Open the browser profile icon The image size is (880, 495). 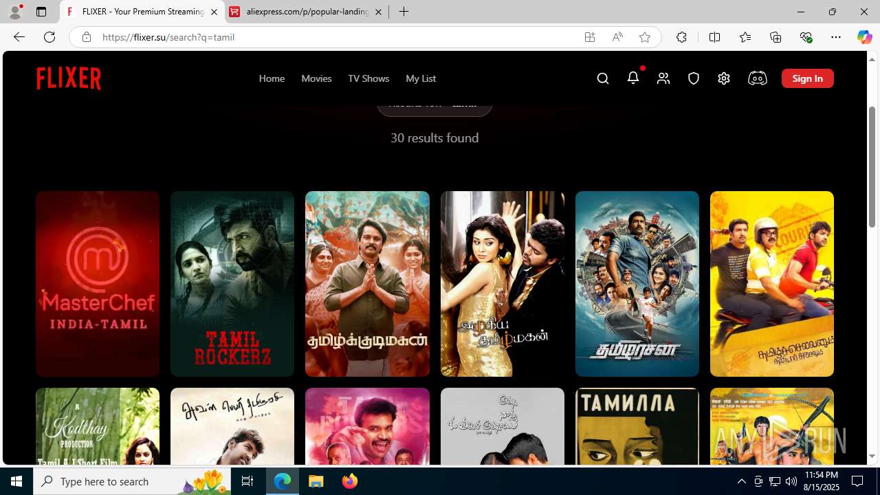coord(15,12)
